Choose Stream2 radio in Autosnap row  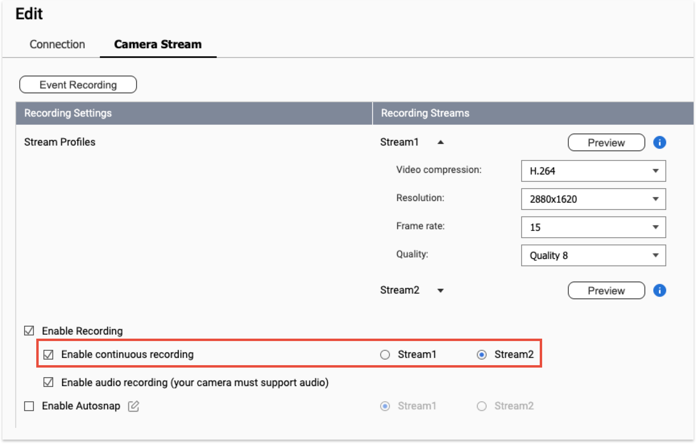pyautogui.click(x=482, y=406)
